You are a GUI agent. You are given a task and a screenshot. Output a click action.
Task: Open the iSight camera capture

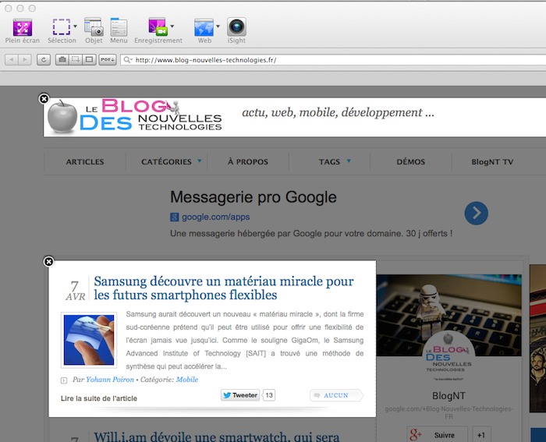point(236,27)
